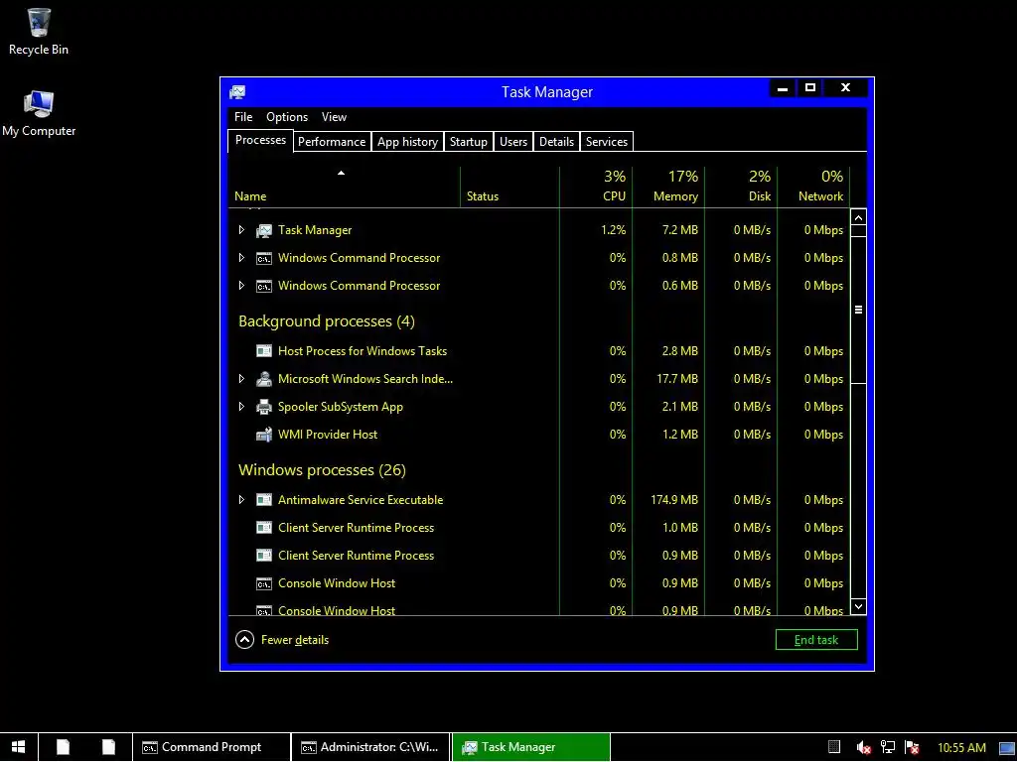Image resolution: width=1017 pixels, height=762 pixels.
Task: Click fully visible Console Window Host icon
Action: (264, 583)
